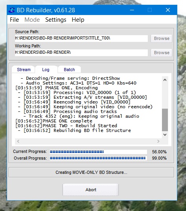The image size is (186, 211).
Task: Click the log's scroll up arrow
Action: click(x=165, y=80)
